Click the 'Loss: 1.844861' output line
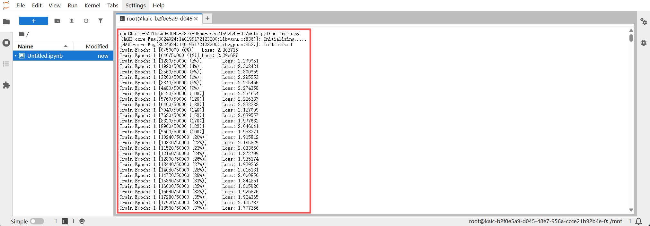Screen dimensions: 650x226 coord(189,181)
